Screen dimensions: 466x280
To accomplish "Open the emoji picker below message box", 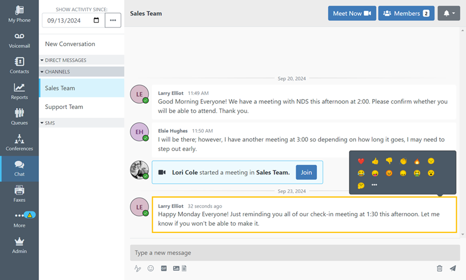I will click(151, 269).
